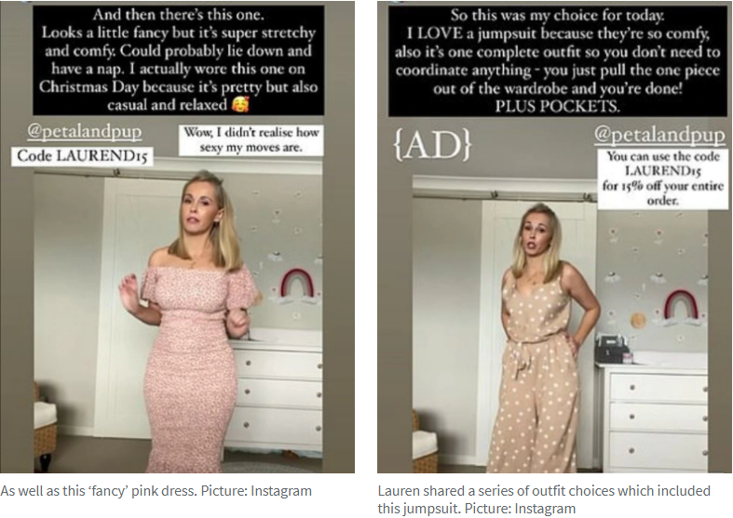Viewport: 733px width, 518px height.
Task: Click the pink dress Instagram story image
Action: 177,236
